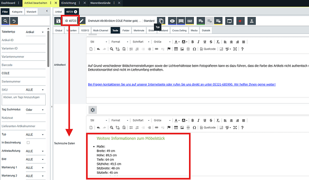Click the red bug icon in the article toolbar
This screenshot has width=309, height=180.
click(241, 21)
